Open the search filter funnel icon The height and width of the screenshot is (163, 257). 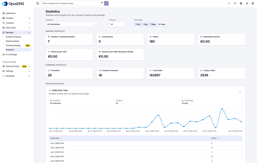point(101,3)
